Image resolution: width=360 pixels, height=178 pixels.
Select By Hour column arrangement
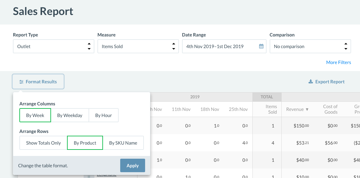point(104,116)
